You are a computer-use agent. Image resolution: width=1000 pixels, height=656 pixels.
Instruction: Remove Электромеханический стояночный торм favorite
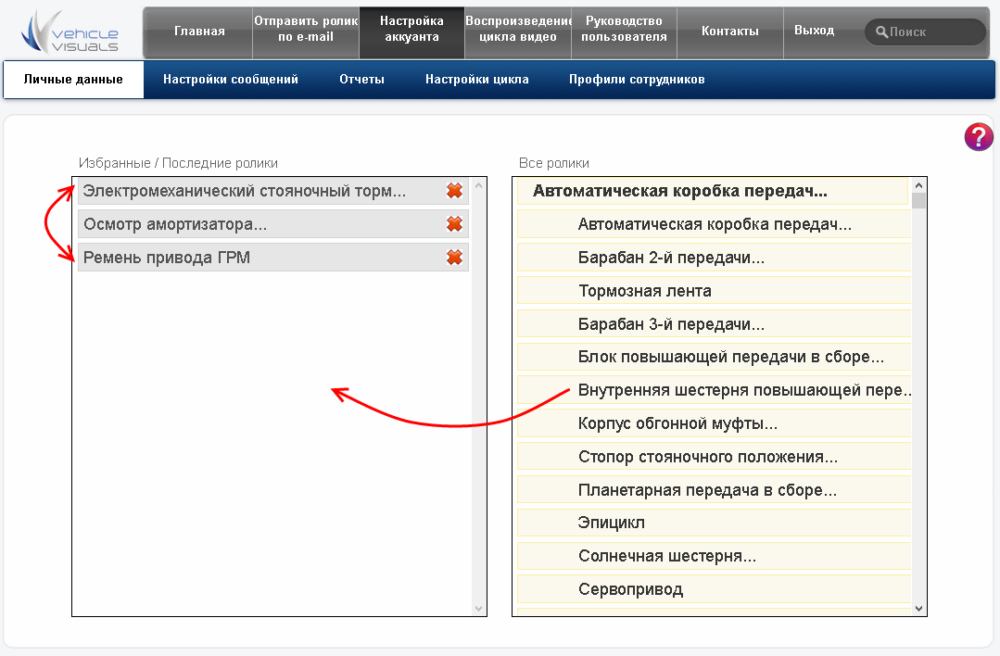tap(454, 191)
